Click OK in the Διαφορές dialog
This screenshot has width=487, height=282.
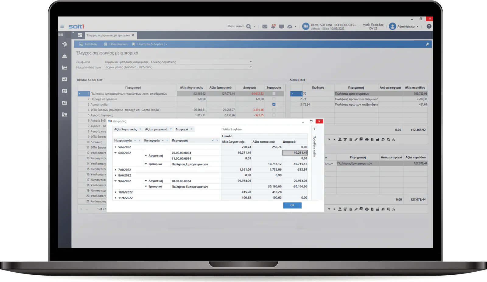tap(292, 206)
